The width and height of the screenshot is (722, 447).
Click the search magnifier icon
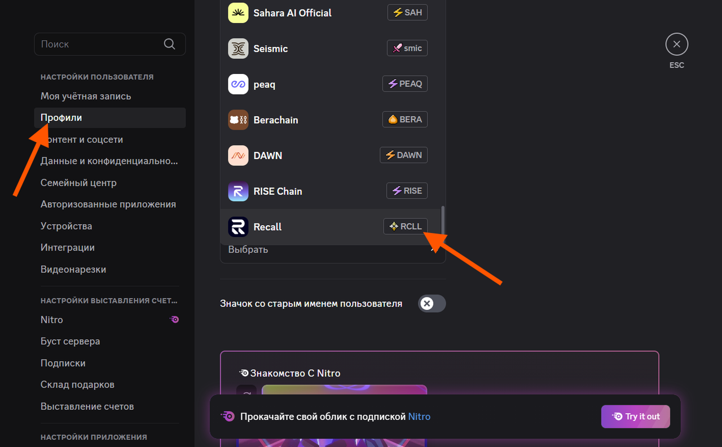pos(169,44)
